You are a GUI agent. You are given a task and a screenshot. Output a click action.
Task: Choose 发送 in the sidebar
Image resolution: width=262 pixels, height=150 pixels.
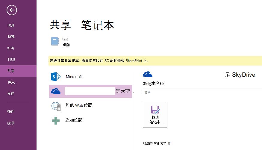click(11, 94)
